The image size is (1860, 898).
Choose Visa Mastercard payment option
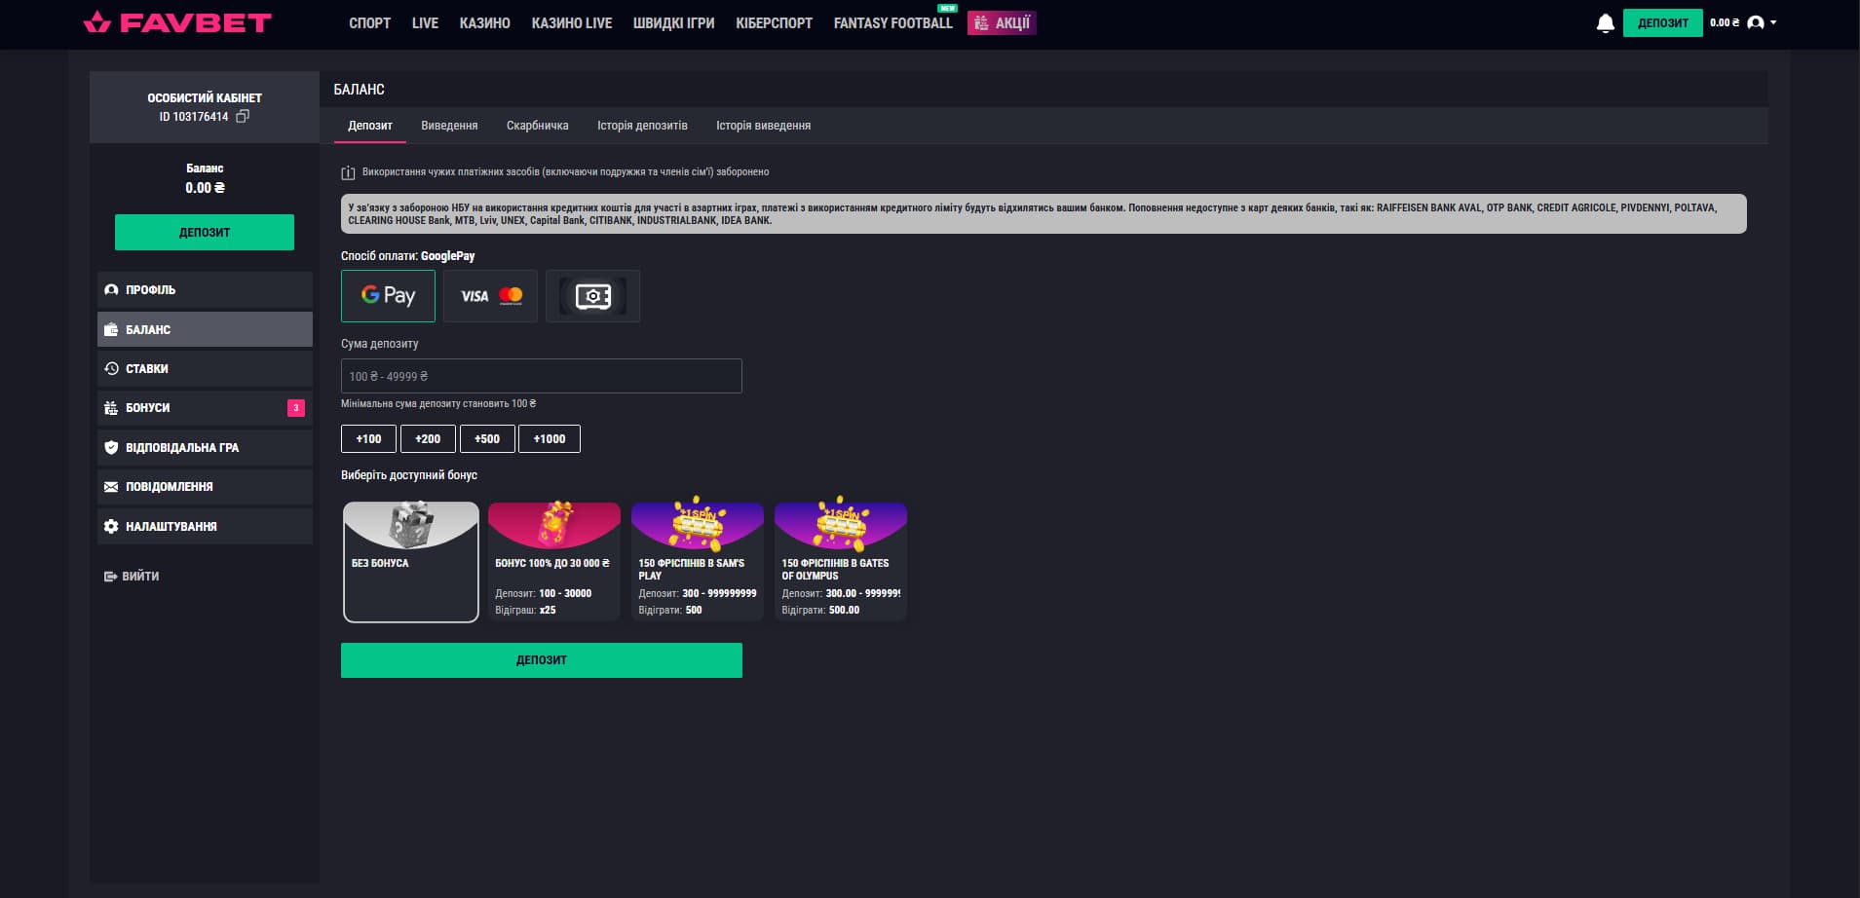490,296
